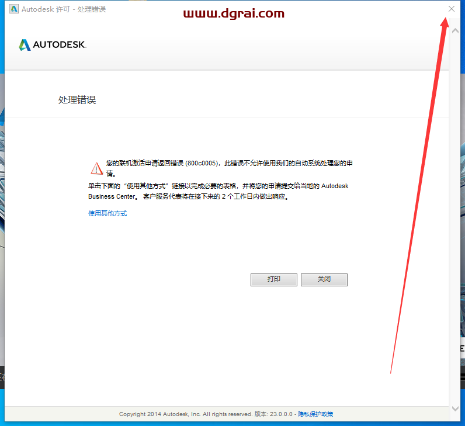Click the 打印 button
This screenshot has width=465, height=426.
[x=274, y=279]
